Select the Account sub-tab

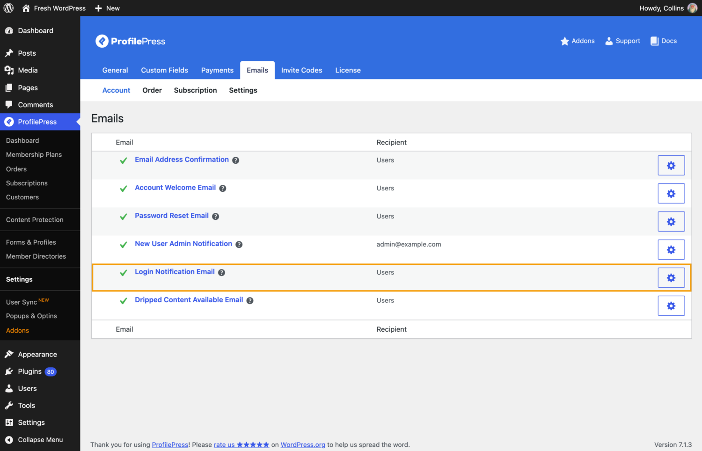[x=116, y=90]
